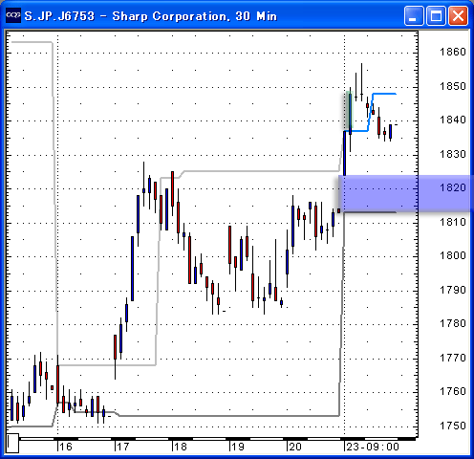Click highlighted price label 1820
474x459 pixels.
[x=453, y=187]
